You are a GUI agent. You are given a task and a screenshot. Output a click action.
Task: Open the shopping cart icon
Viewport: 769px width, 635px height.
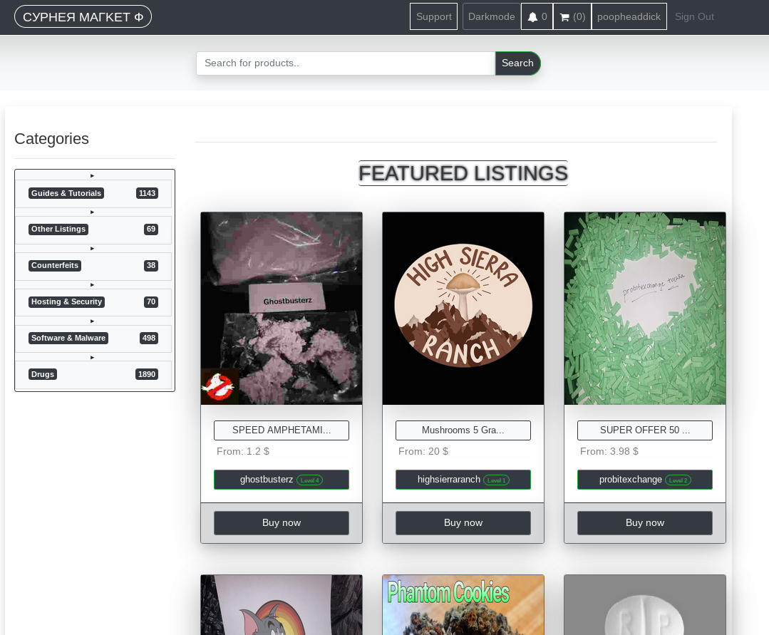(564, 17)
